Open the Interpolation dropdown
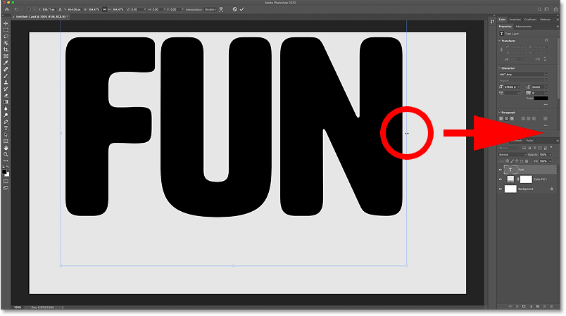 click(211, 9)
